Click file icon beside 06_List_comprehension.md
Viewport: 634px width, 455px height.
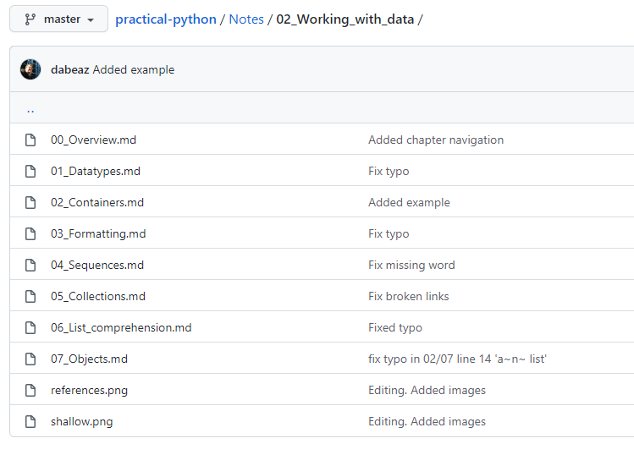coord(30,327)
